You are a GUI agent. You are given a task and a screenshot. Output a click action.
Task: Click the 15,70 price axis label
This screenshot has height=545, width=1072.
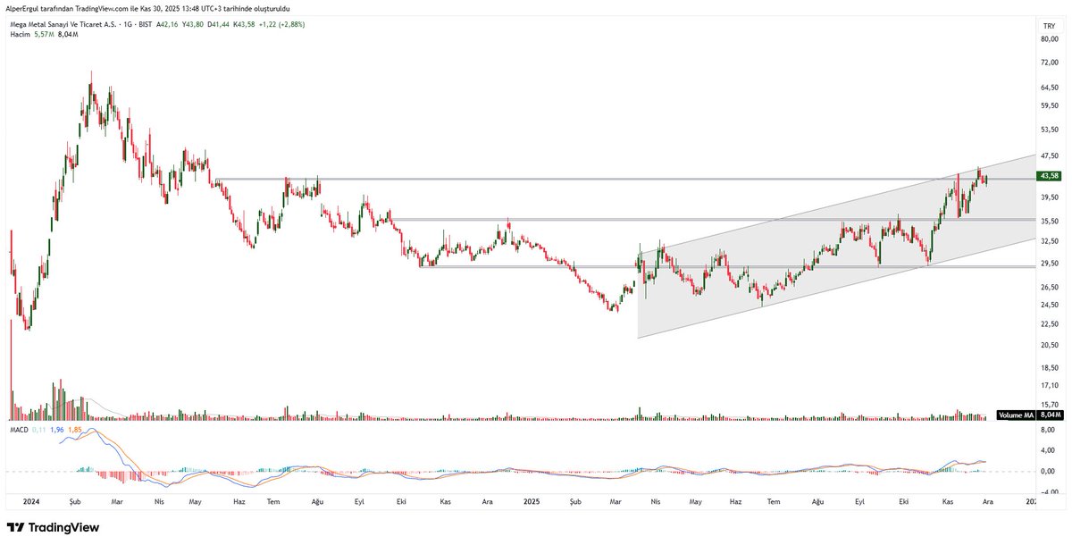1049,405
